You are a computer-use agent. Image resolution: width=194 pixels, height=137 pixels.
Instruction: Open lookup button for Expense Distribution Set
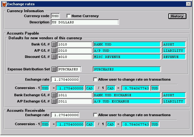click(x=54, y=69)
